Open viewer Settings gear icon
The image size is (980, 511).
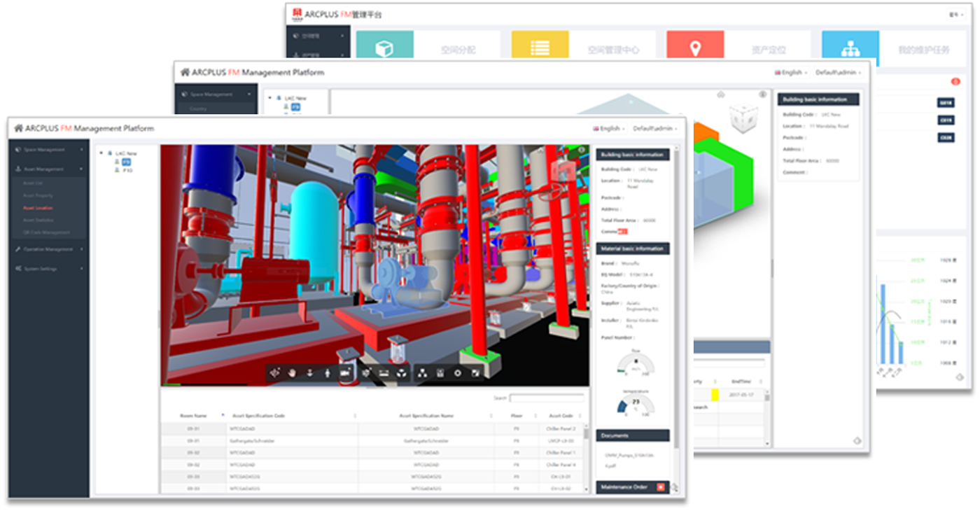tap(458, 374)
